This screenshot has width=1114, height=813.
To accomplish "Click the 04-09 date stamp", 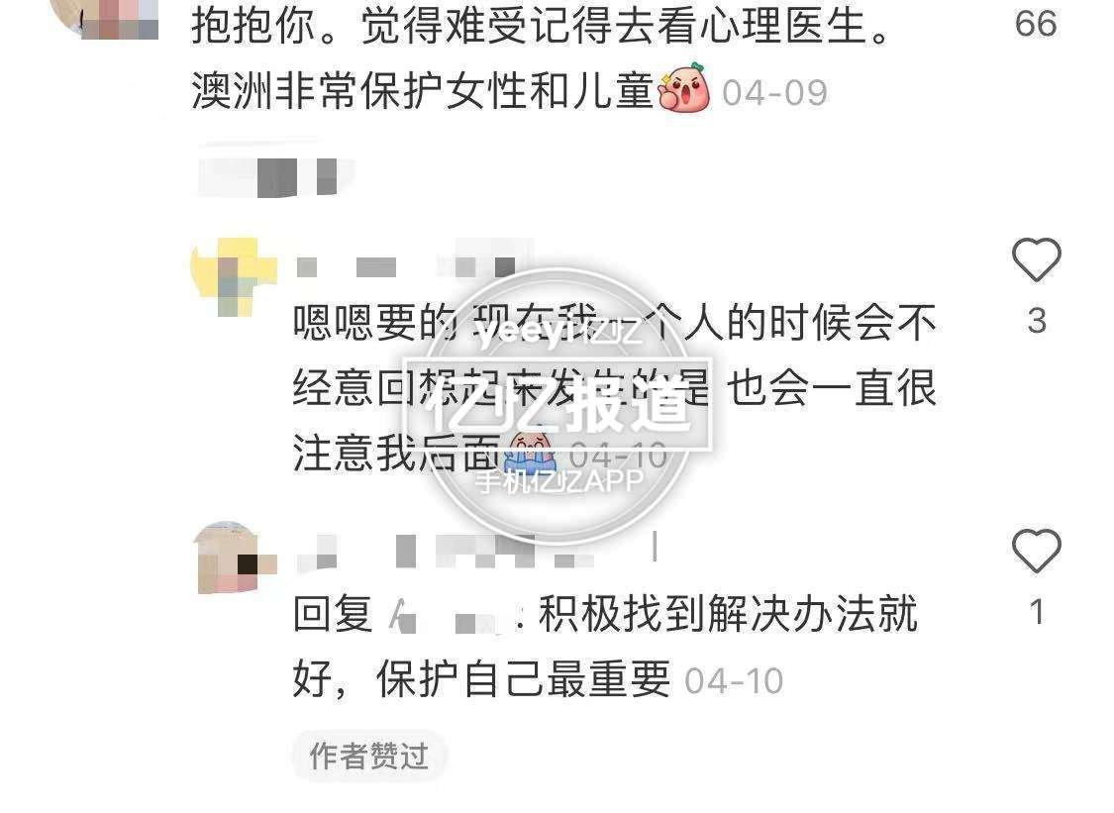I will point(774,93).
